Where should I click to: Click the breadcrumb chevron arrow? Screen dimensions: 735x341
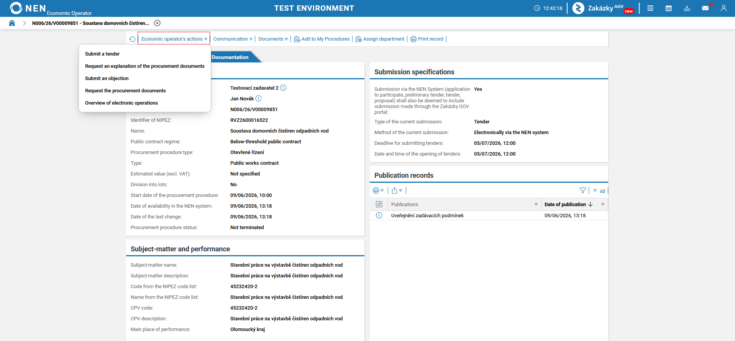(24, 23)
